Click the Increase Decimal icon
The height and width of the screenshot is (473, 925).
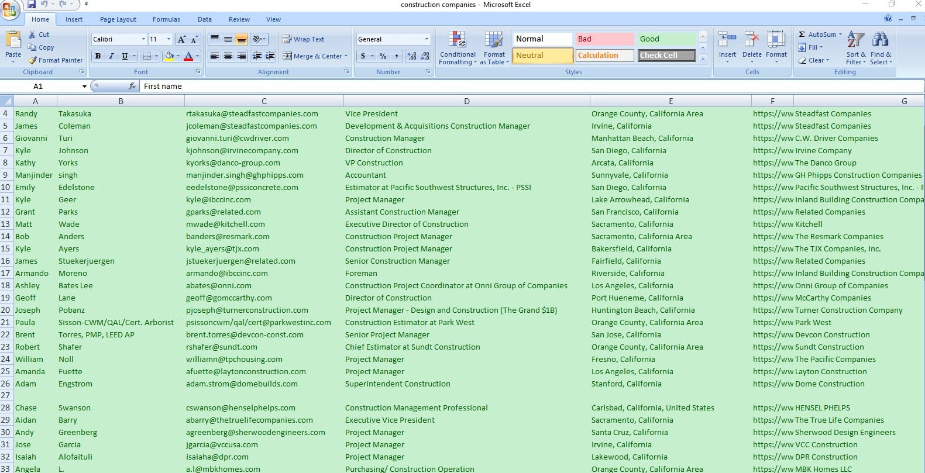(x=412, y=56)
